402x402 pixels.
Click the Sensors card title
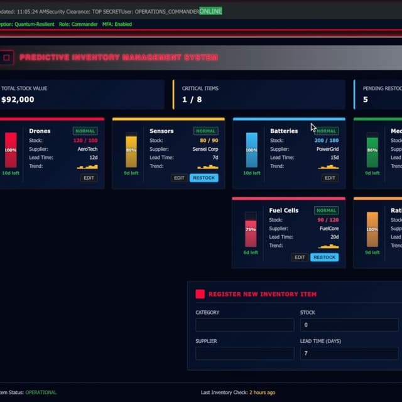(x=161, y=131)
